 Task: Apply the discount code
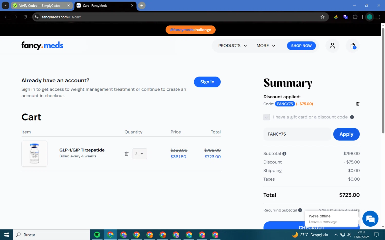point(346,134)
